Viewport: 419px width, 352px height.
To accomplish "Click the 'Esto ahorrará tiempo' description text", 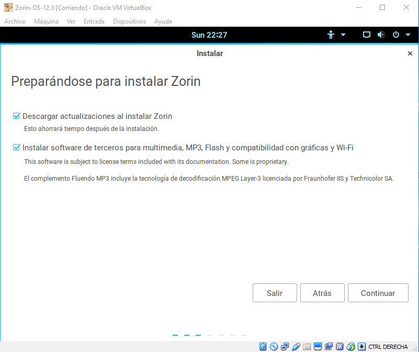I will coord(92,129).
